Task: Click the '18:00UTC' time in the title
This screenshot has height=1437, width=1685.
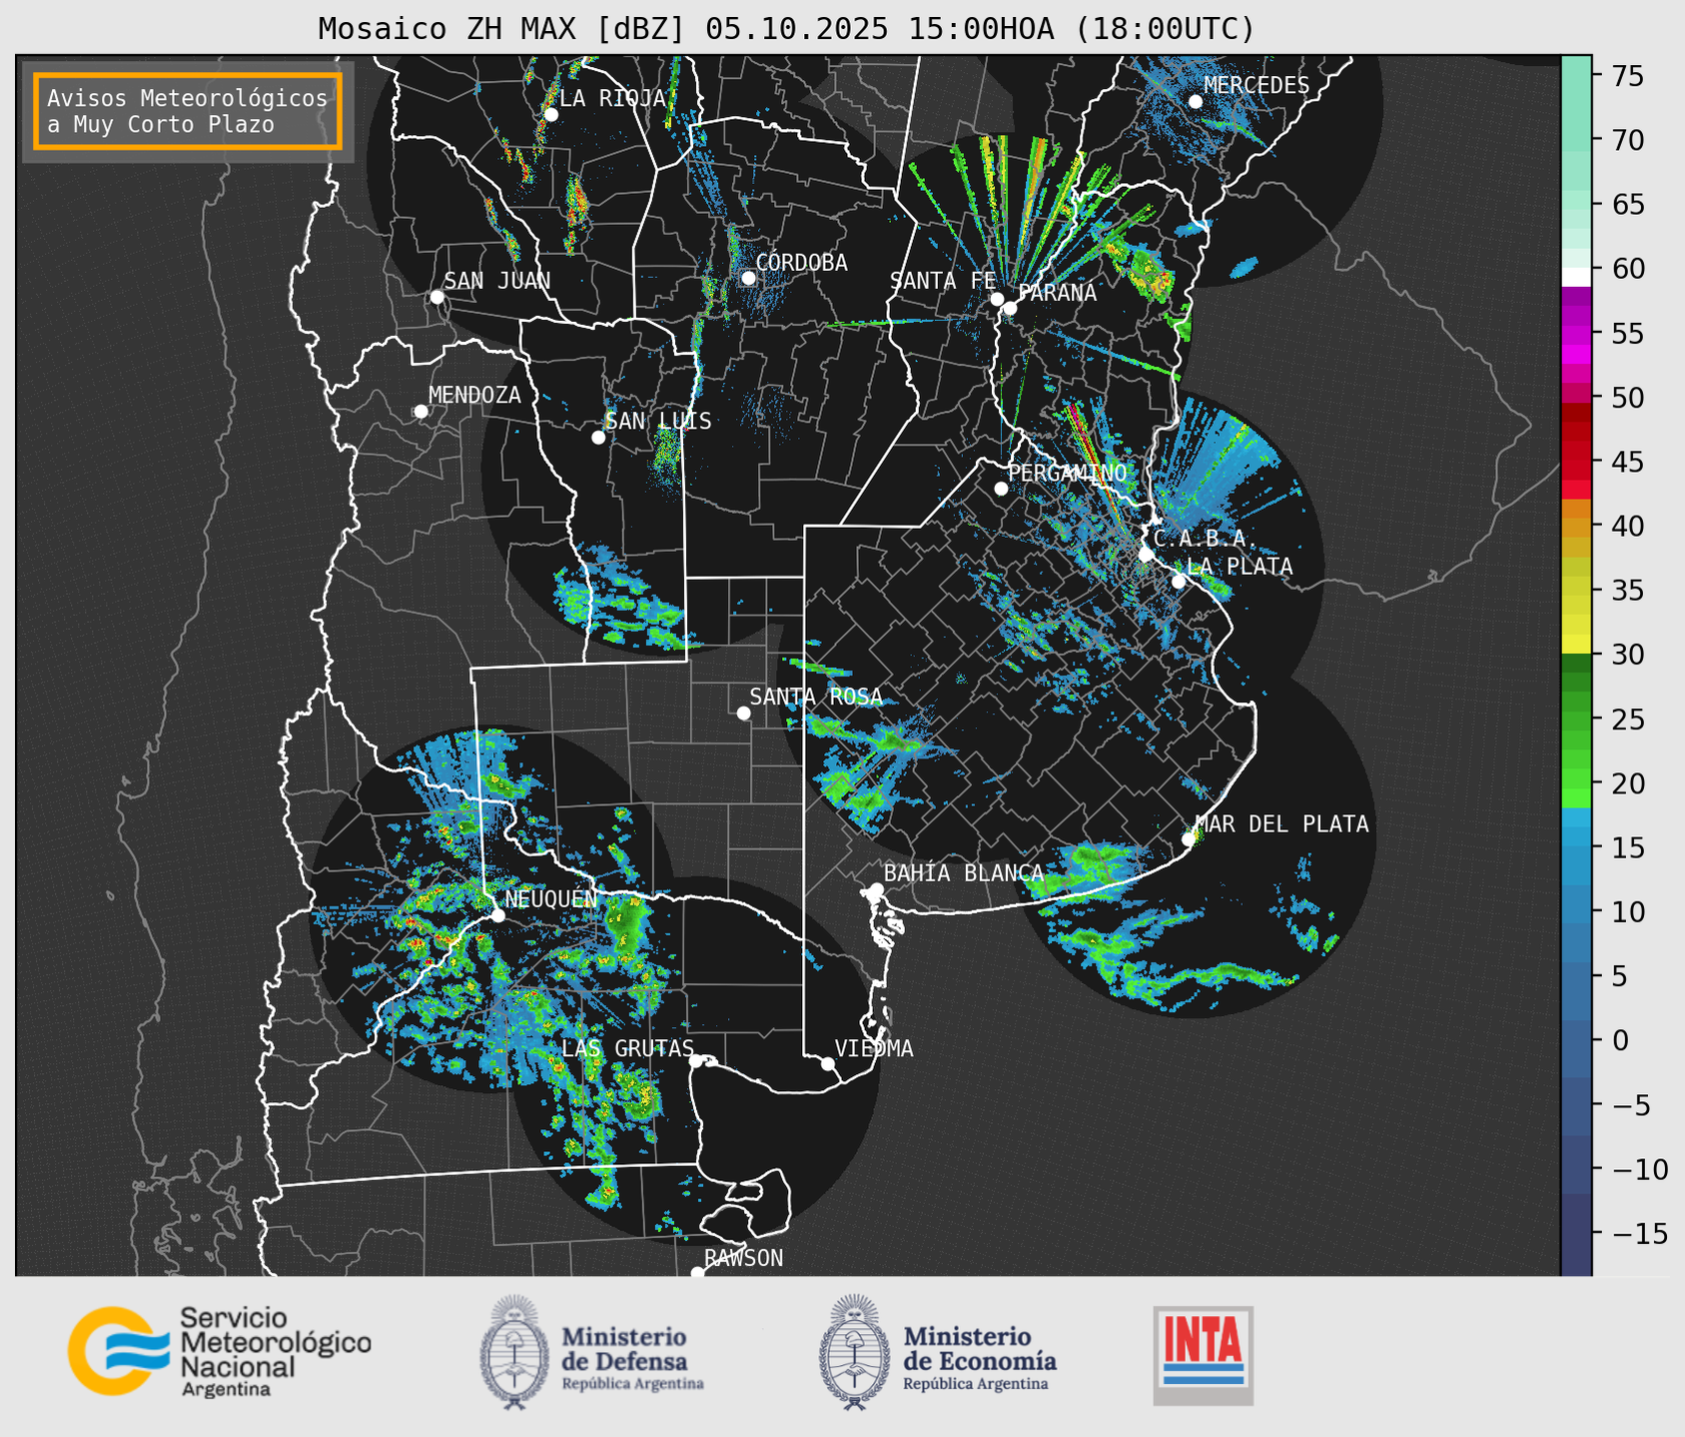Action: [x=1166, y=29]
